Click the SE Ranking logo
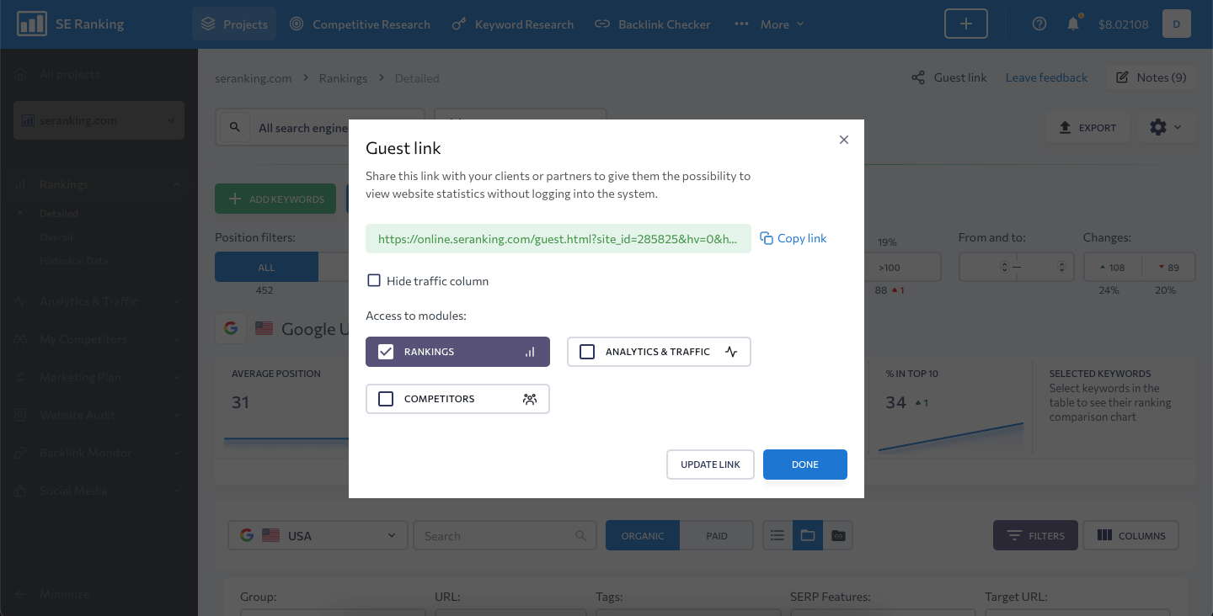The image size is (1213, 616). (x=71, y=24)
